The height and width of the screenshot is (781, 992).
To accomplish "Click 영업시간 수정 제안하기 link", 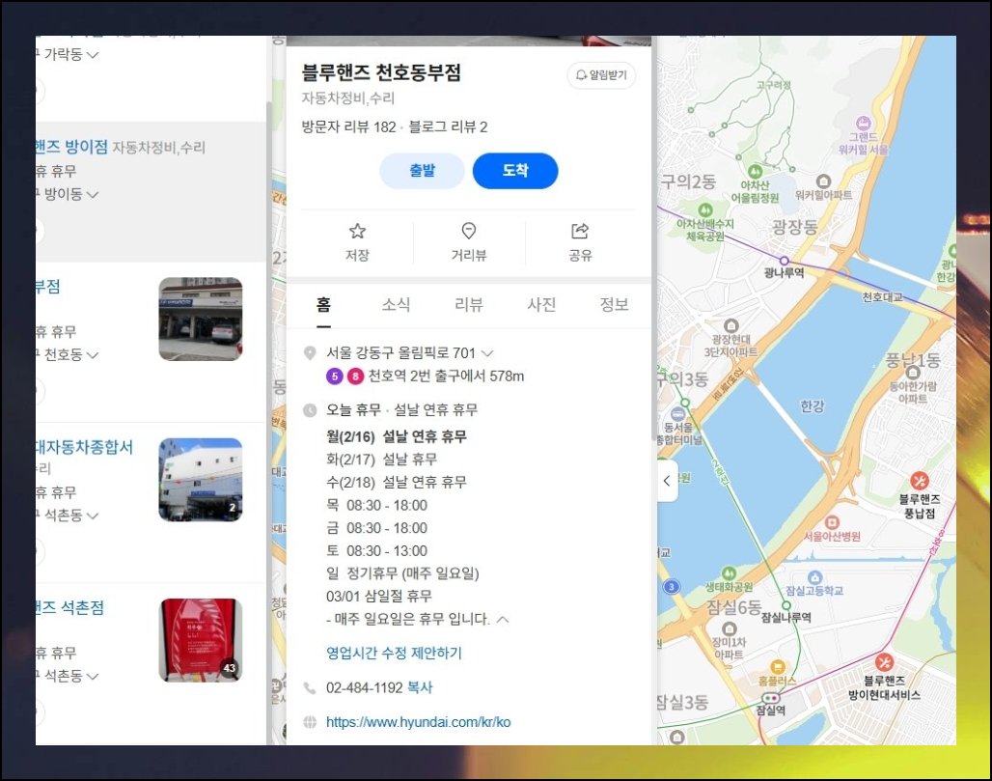I will tap(394, 654).
